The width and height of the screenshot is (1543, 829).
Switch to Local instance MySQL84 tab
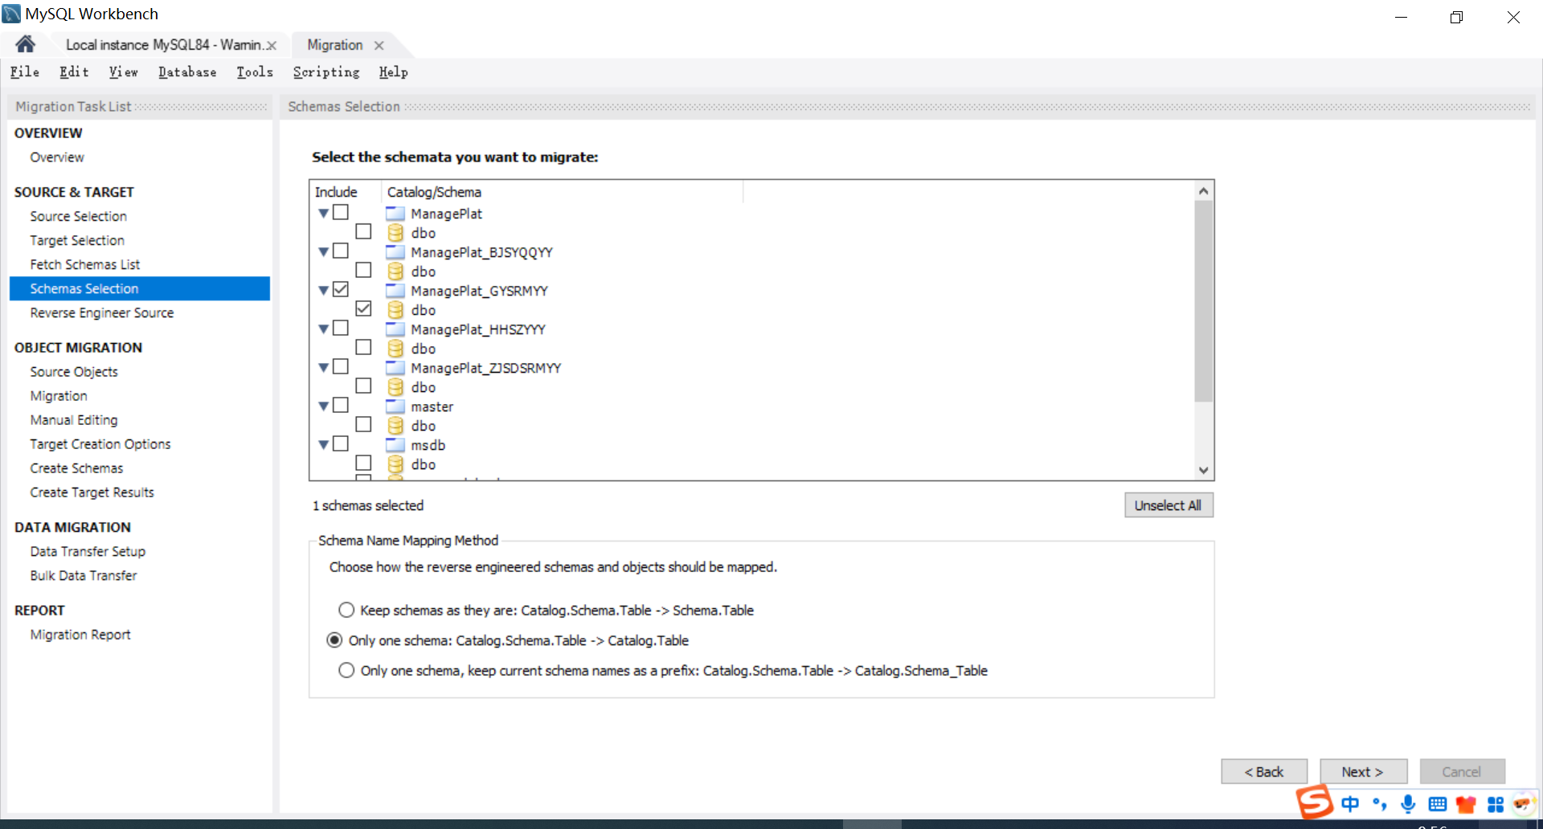point(163,45)
